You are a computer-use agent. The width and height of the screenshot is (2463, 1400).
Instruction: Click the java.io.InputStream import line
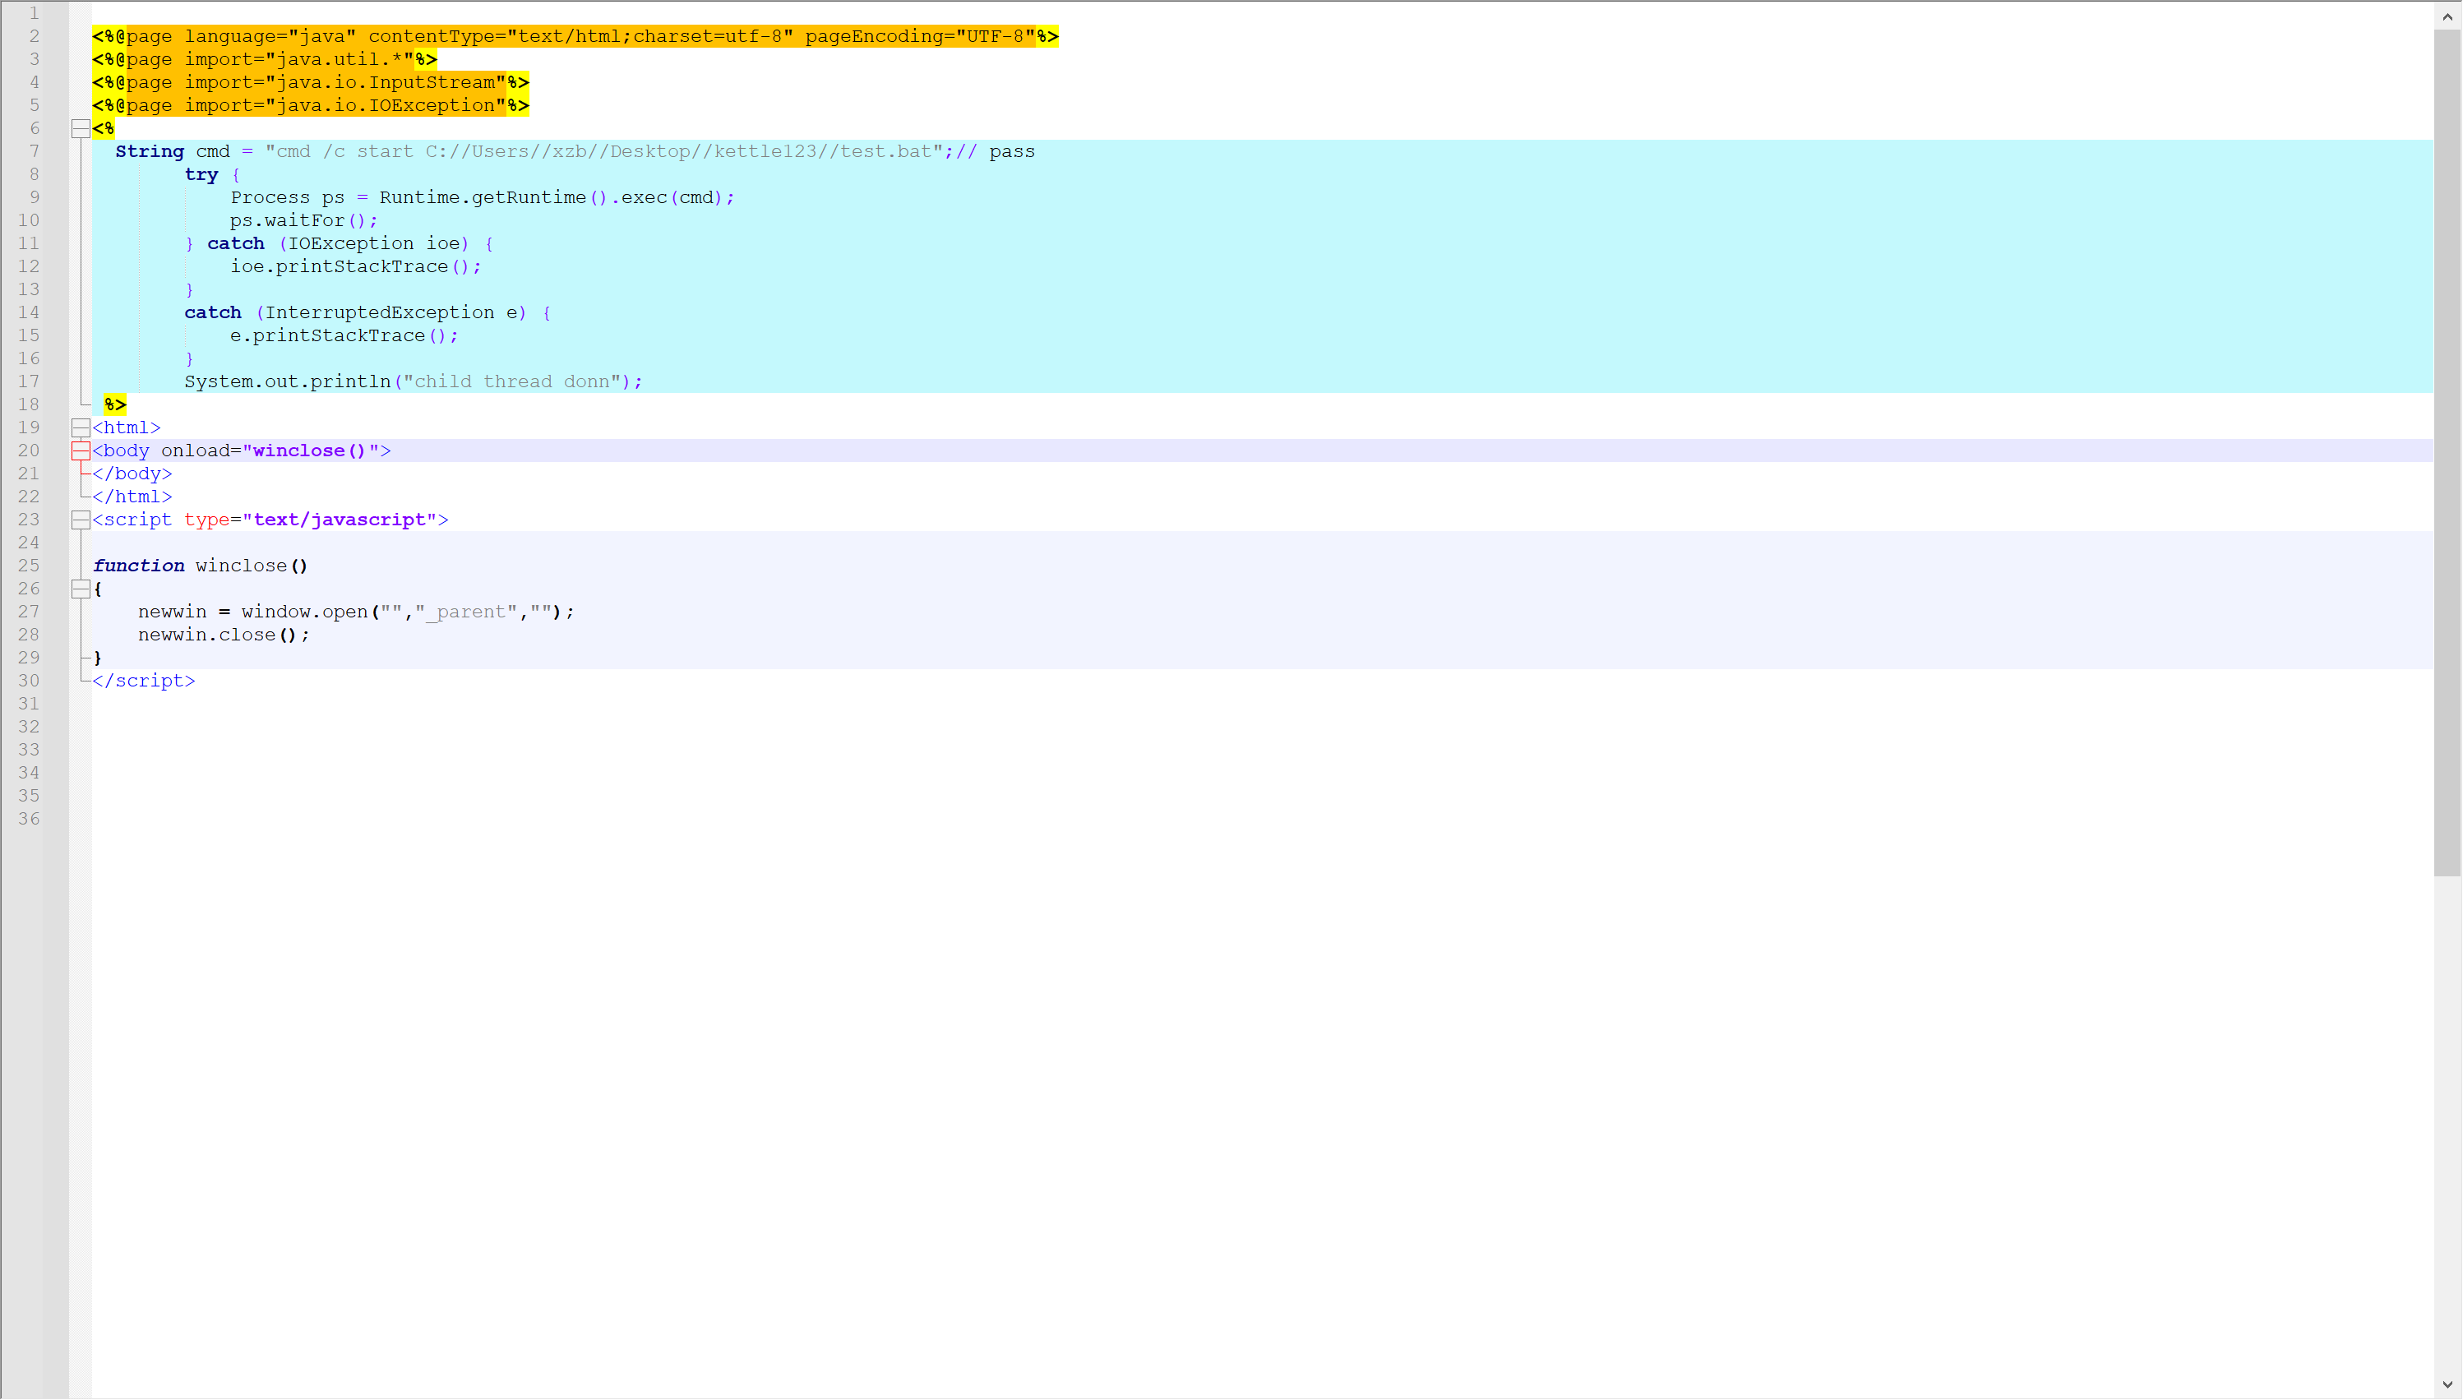[x=311, y=83]
